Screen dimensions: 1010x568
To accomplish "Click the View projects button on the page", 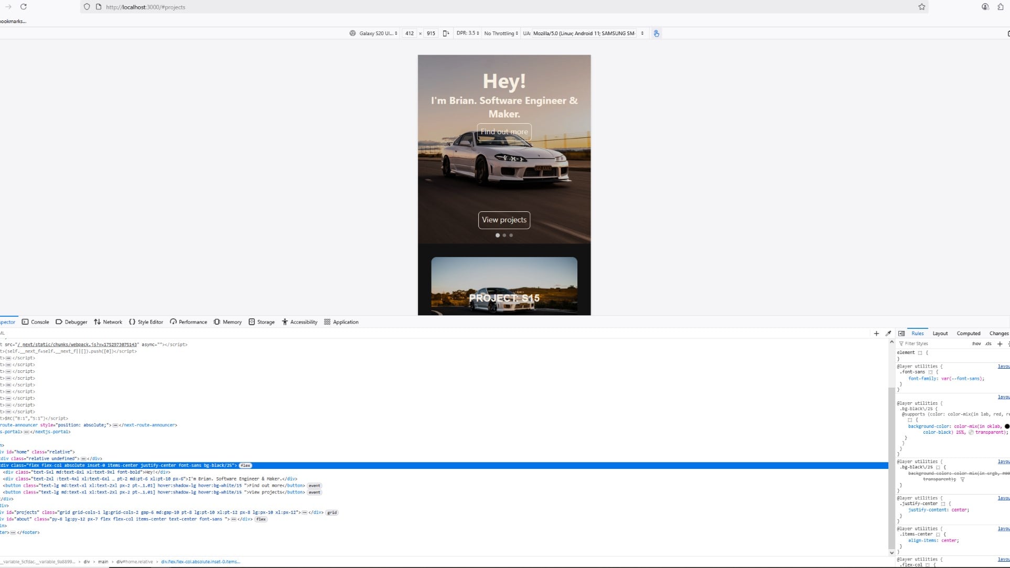I will point(503,220).
